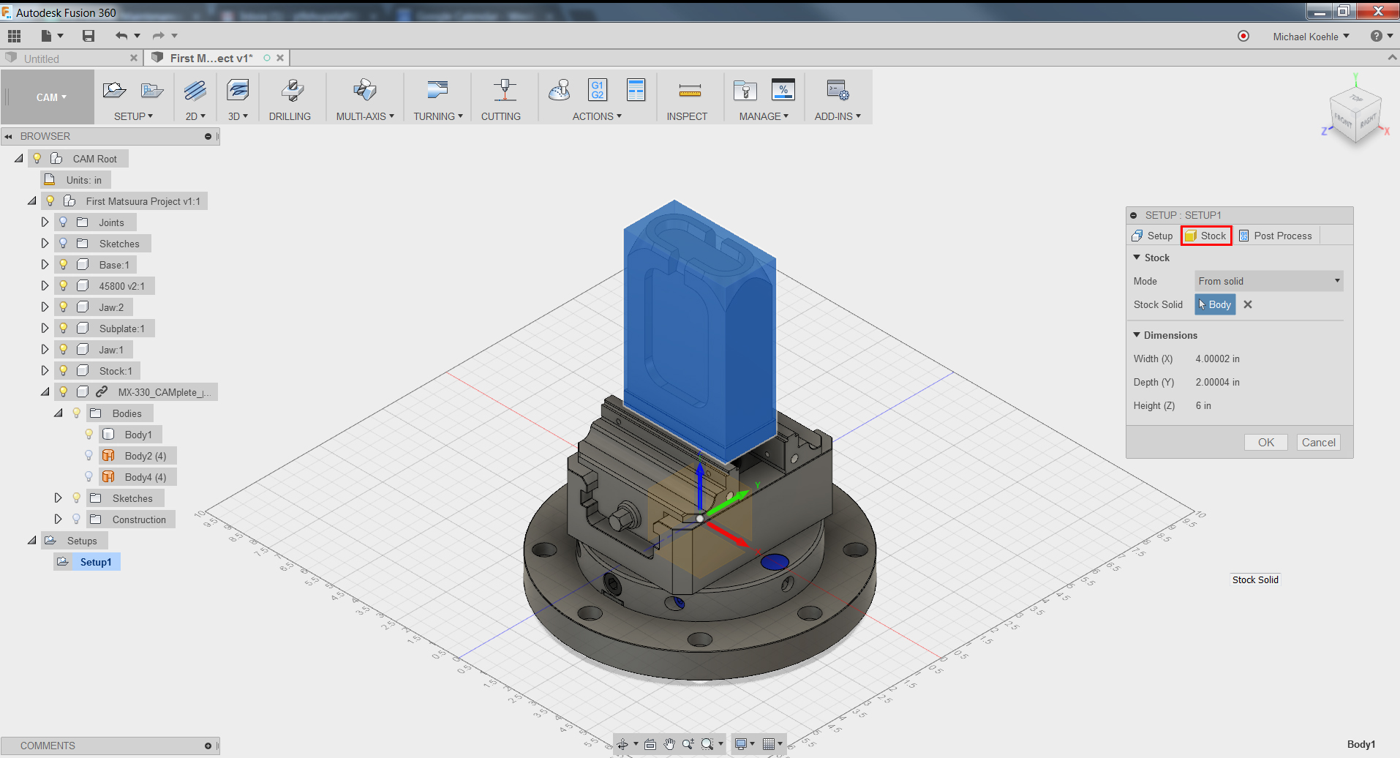The image size is (1400, 758).
Task: Toggle visibility bulb for Body2 (4)
Action: pos(89,455)
